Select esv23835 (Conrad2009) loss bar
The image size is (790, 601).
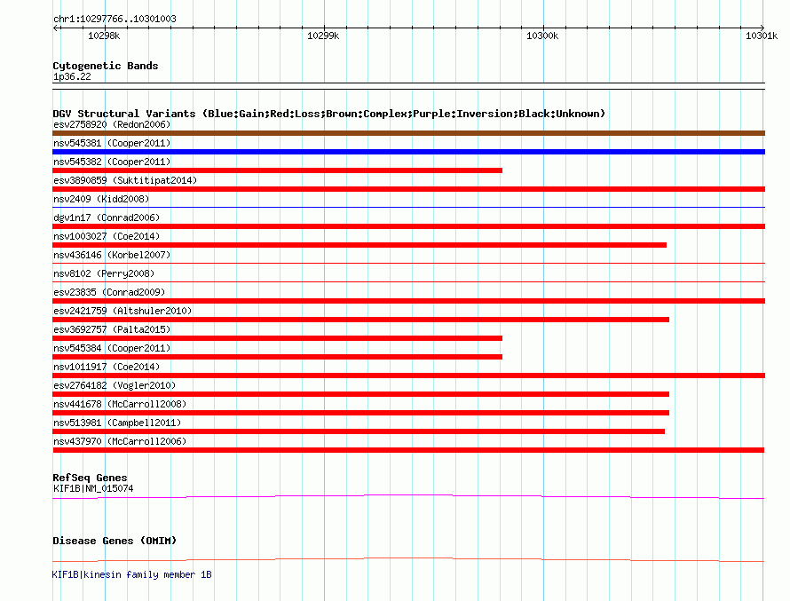408,301
